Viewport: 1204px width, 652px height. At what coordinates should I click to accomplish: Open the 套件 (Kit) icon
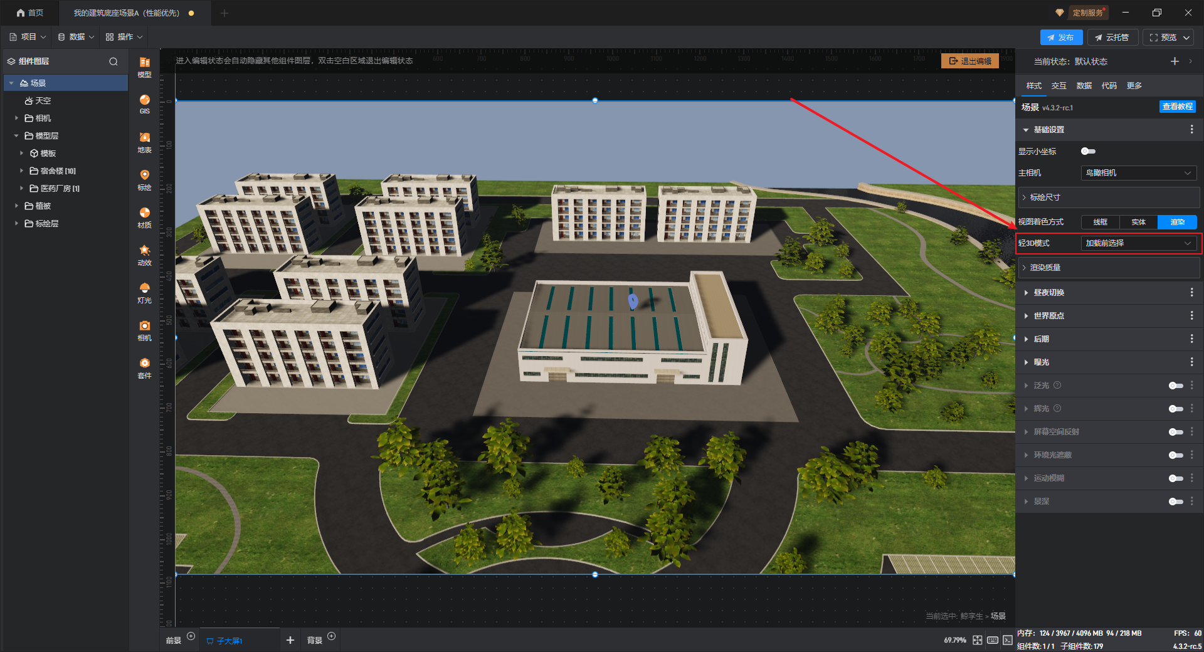pyautogui.click(x=144, y=367)
